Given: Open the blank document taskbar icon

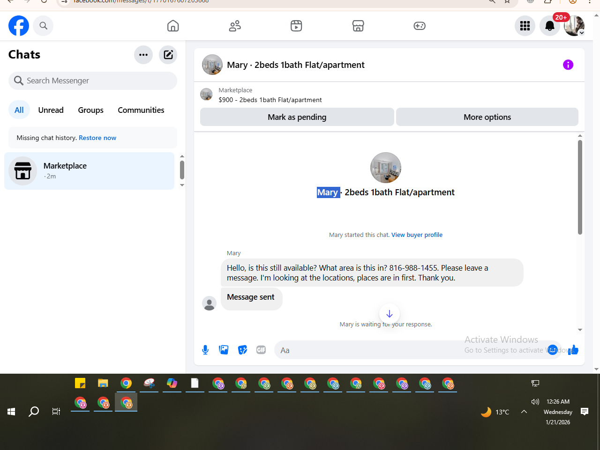Looking at the screenshot, I should point(195,383).
